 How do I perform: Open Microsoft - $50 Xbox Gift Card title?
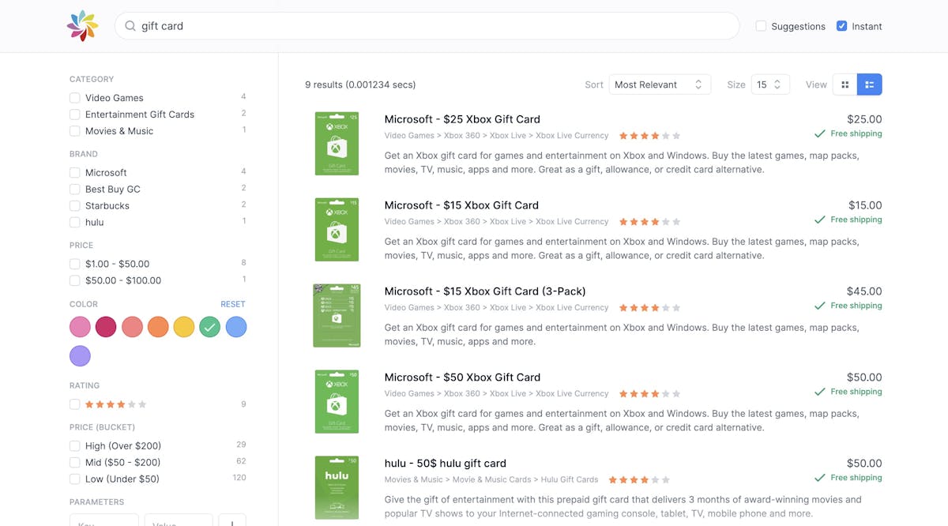tap(462, 378)
